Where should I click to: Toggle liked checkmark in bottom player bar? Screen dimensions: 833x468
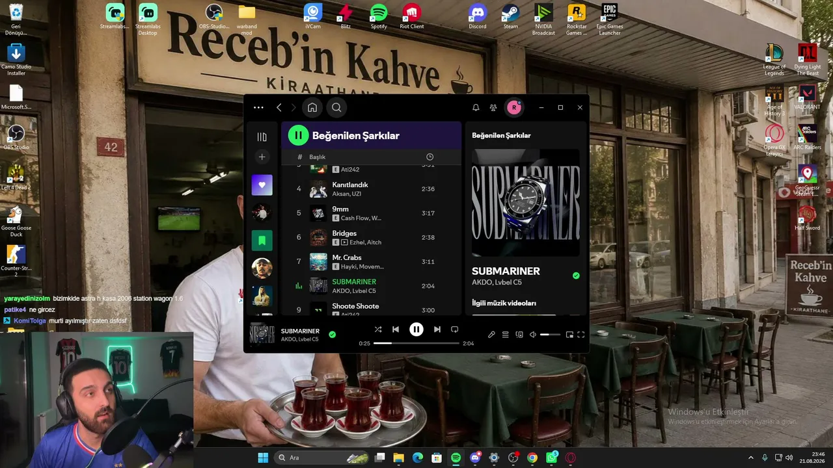click(332, 334)
